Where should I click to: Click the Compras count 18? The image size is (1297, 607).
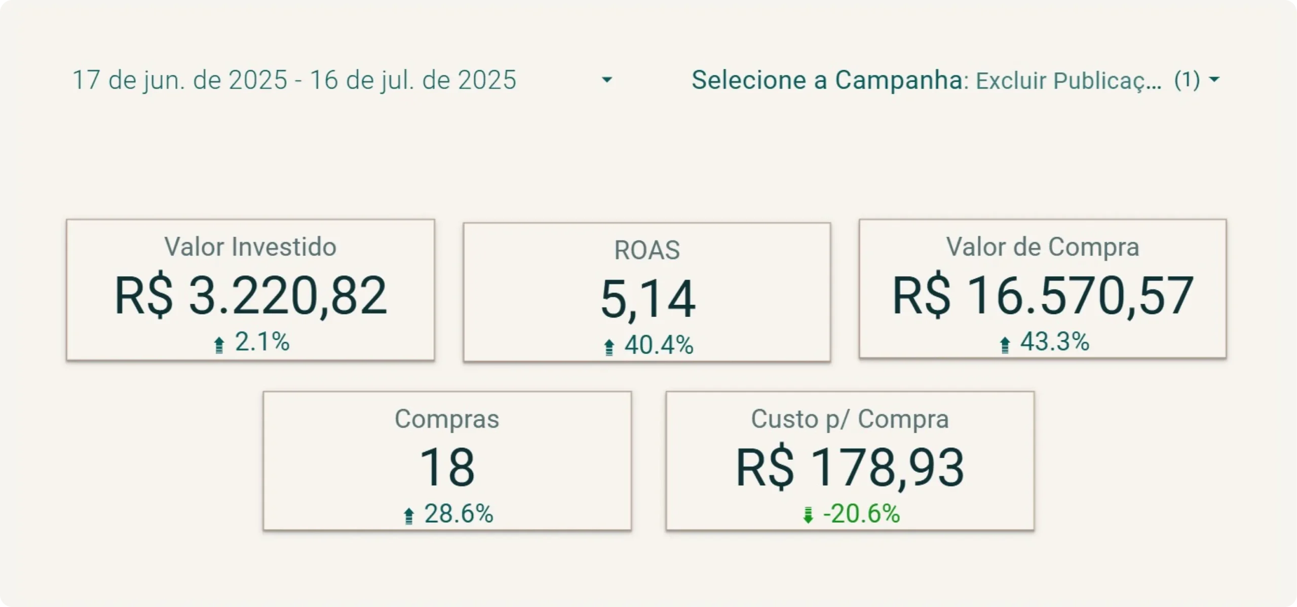[447, 467]
